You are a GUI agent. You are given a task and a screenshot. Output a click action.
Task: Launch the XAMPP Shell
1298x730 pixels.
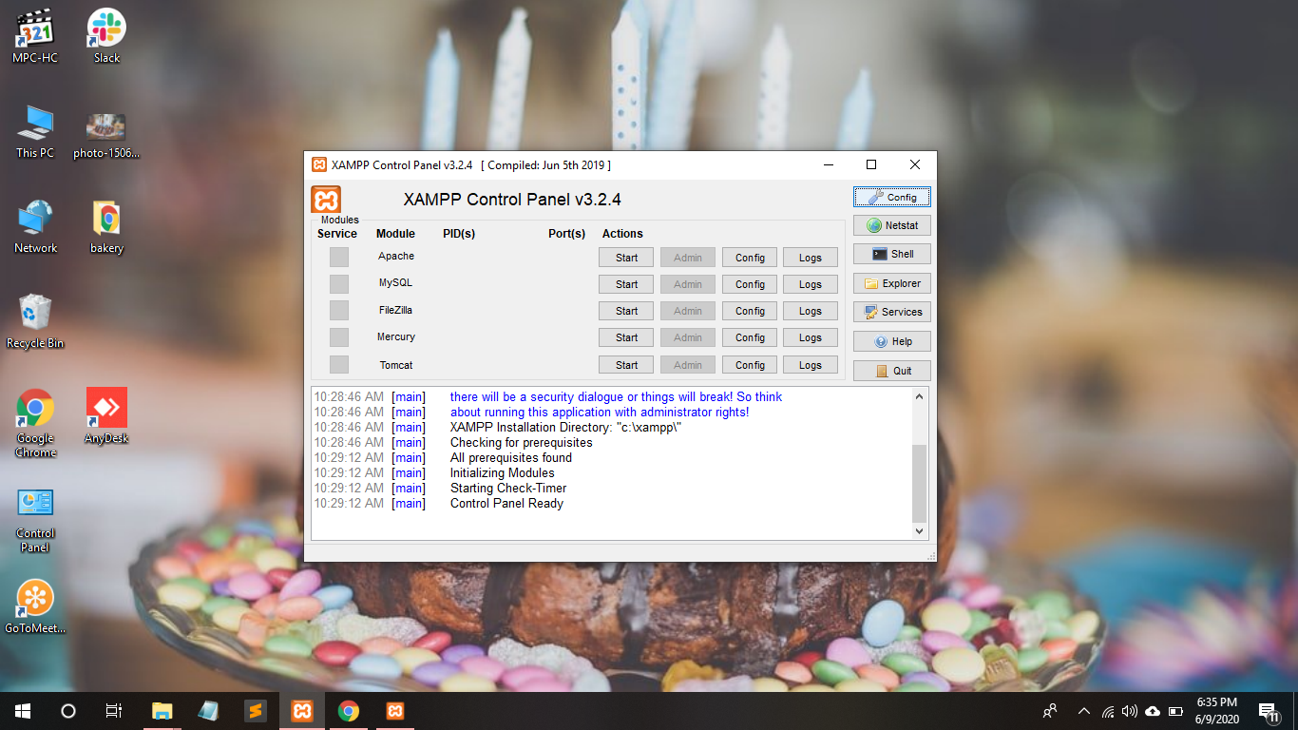(x=891, y=254)
